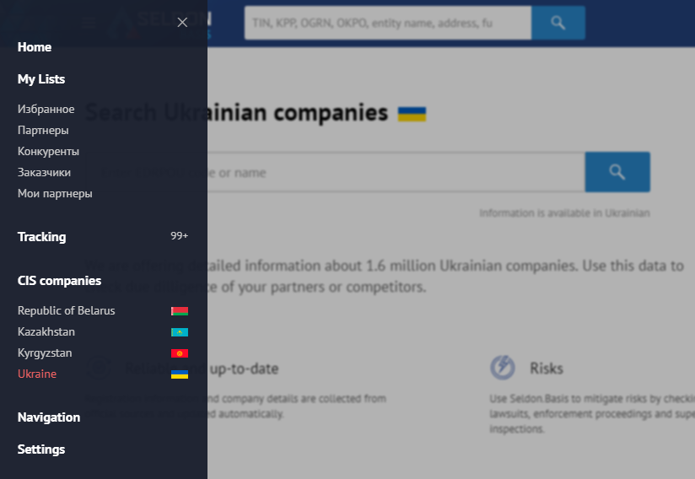Select the Избранное list
Image resolution: width=695 pixels, height=479 pixels.
[46, 109]
